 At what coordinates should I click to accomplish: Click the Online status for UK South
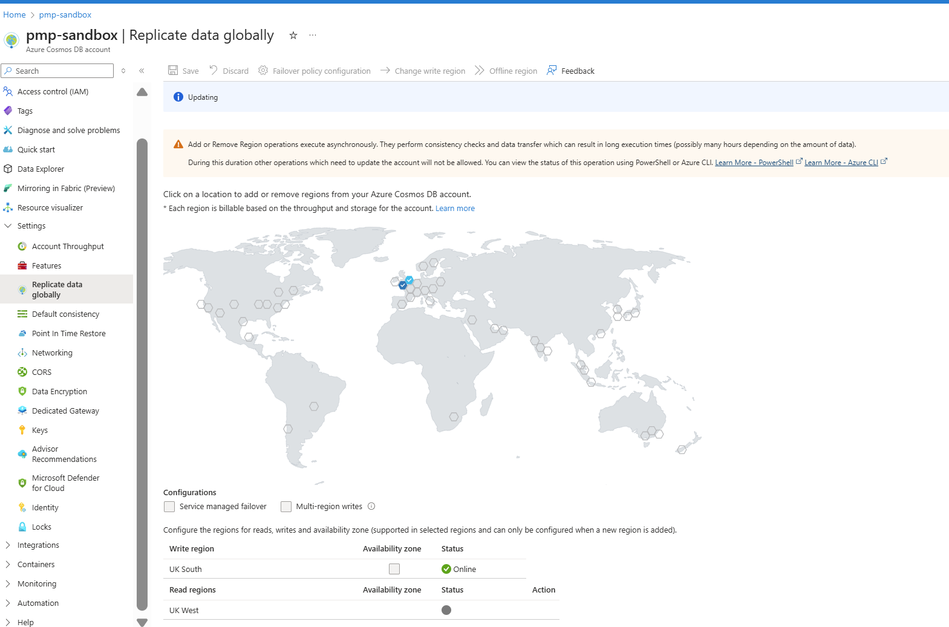458,569
